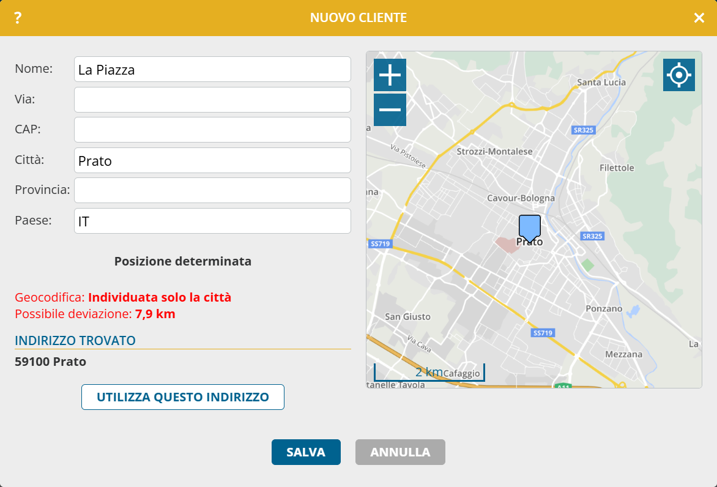The width and height of the screenshot is (717, 487).
Task: Click the 2 km map scale bar
Action: [429, 372]
